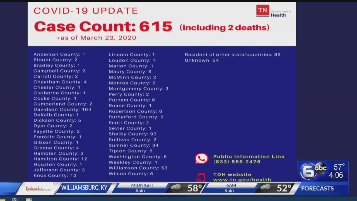Screen dimensions: 357x201
Task: Click the (including 2 deaths) note
Action: 225,27
